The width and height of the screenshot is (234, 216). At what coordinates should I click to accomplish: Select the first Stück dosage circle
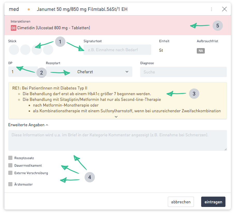pyautogui.click(x=14, y=50)
